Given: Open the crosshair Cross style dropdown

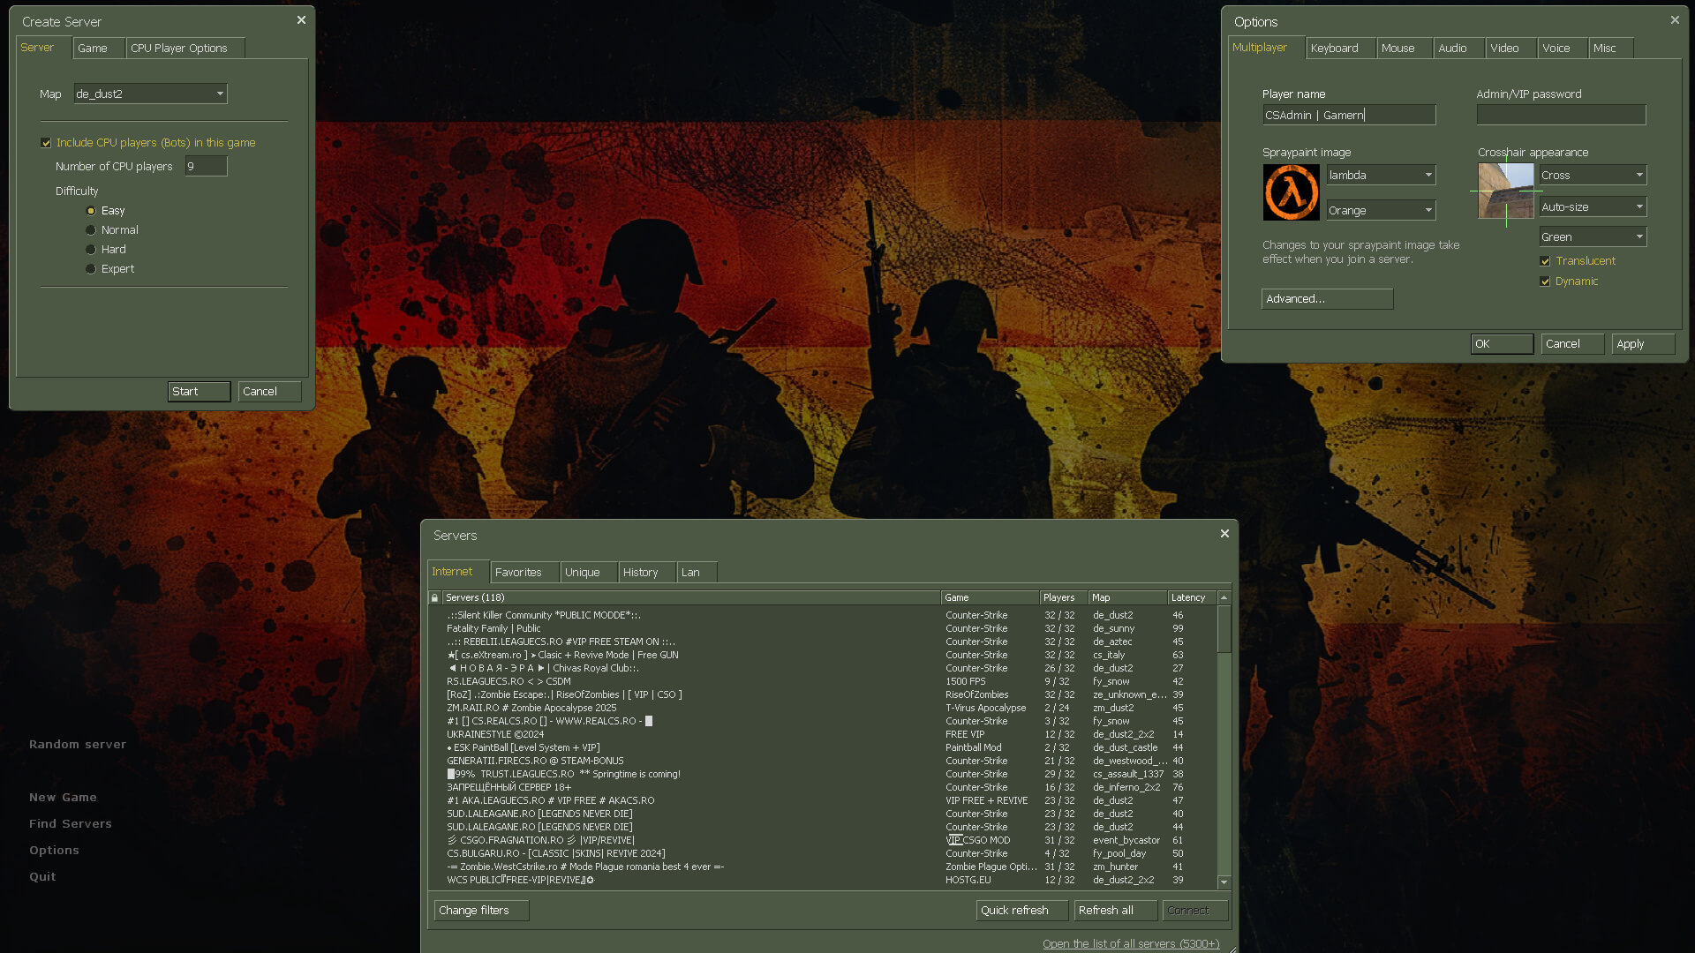Looking at the screenshot, I should tap(1593, 175).
